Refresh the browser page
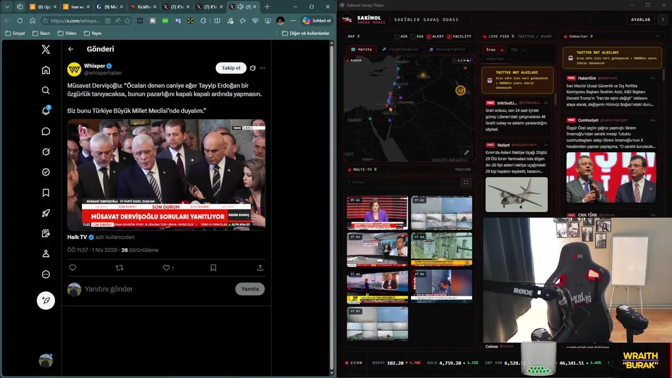The width and height of the screenshot is (672, 378). point(20,20)
